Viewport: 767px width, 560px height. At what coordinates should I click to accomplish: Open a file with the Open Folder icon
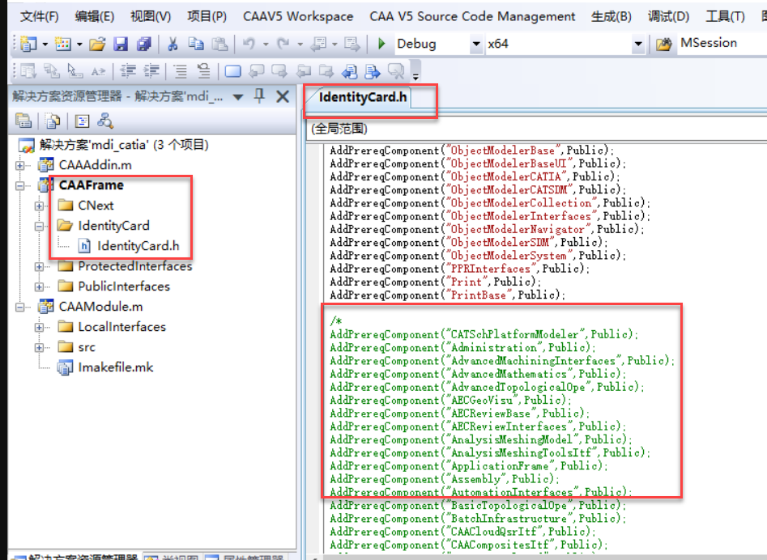pyautogui.click(x=97, y=45)
